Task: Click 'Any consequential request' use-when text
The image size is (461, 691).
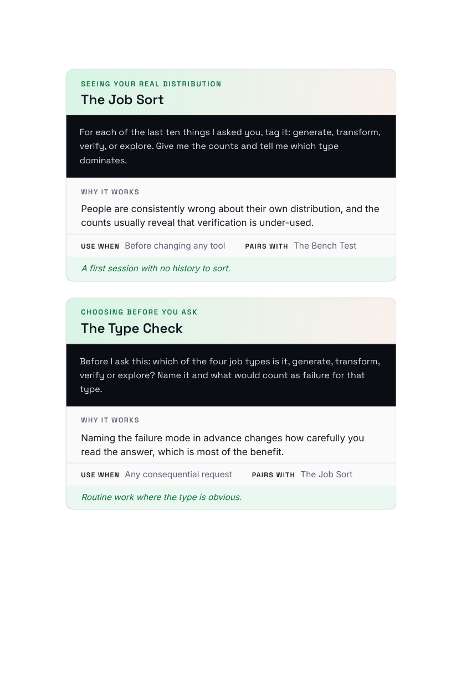Action: point(178,475)
